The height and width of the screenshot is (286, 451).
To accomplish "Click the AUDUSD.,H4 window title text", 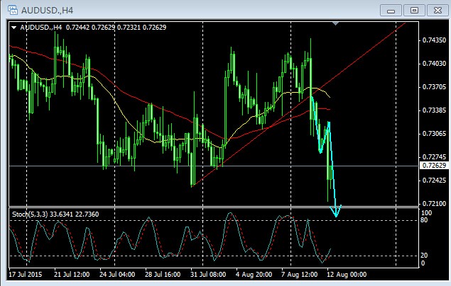I will [x=47, y=11].
